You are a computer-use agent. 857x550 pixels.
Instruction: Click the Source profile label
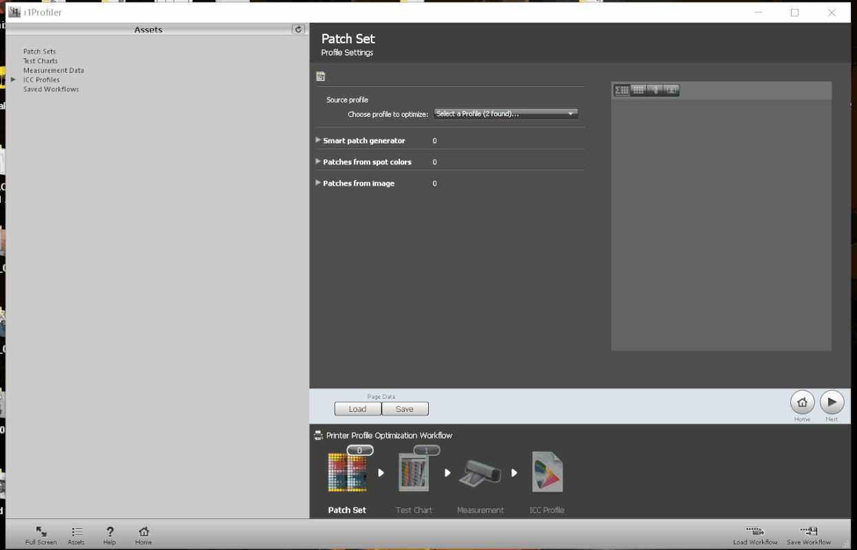[x=348, y=100]
